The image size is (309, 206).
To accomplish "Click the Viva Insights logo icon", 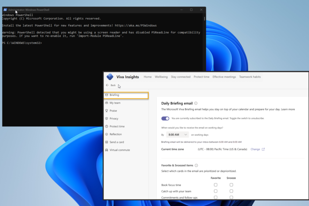I will [x=110, y=77].
